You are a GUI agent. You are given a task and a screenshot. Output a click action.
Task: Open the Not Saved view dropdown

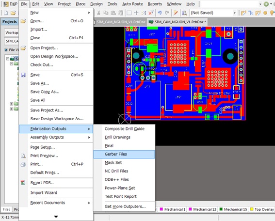[234, 13]
